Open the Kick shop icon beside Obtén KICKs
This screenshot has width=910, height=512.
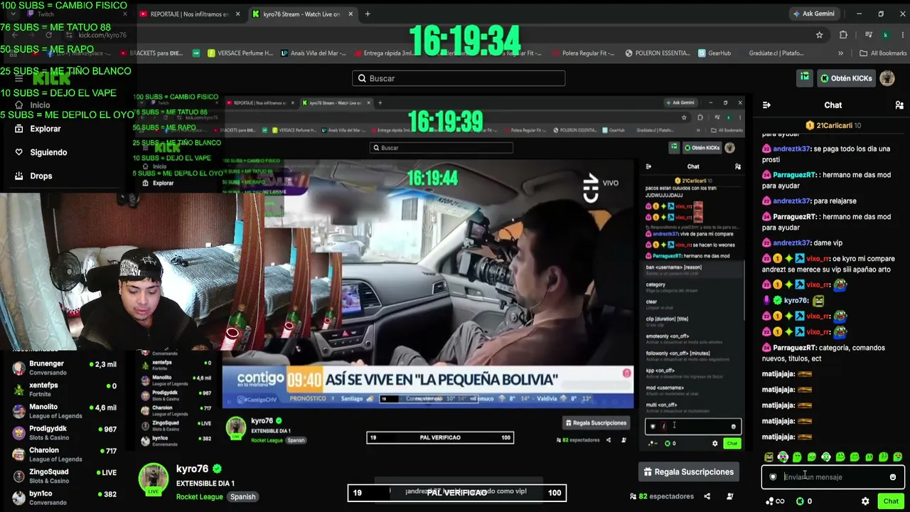pyautogui.click(x=804, y=78)
